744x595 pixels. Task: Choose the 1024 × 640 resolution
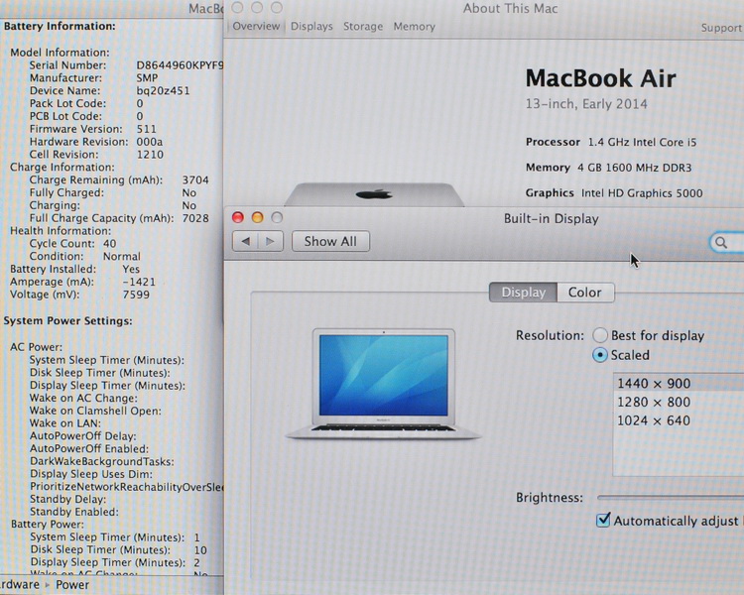point(679,420)
